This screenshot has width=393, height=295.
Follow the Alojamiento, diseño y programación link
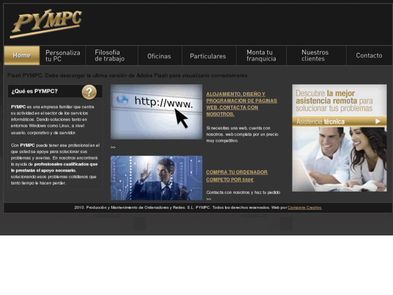point(242,104)
